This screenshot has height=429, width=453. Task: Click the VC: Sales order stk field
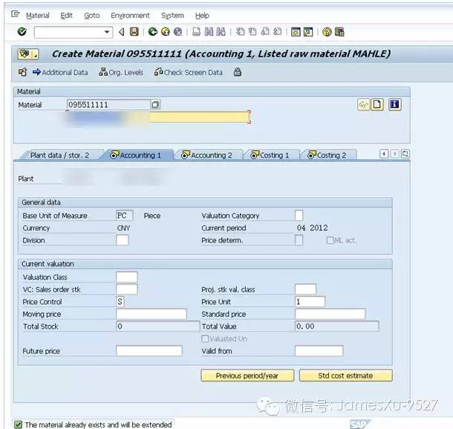click(x=126, y=289)
